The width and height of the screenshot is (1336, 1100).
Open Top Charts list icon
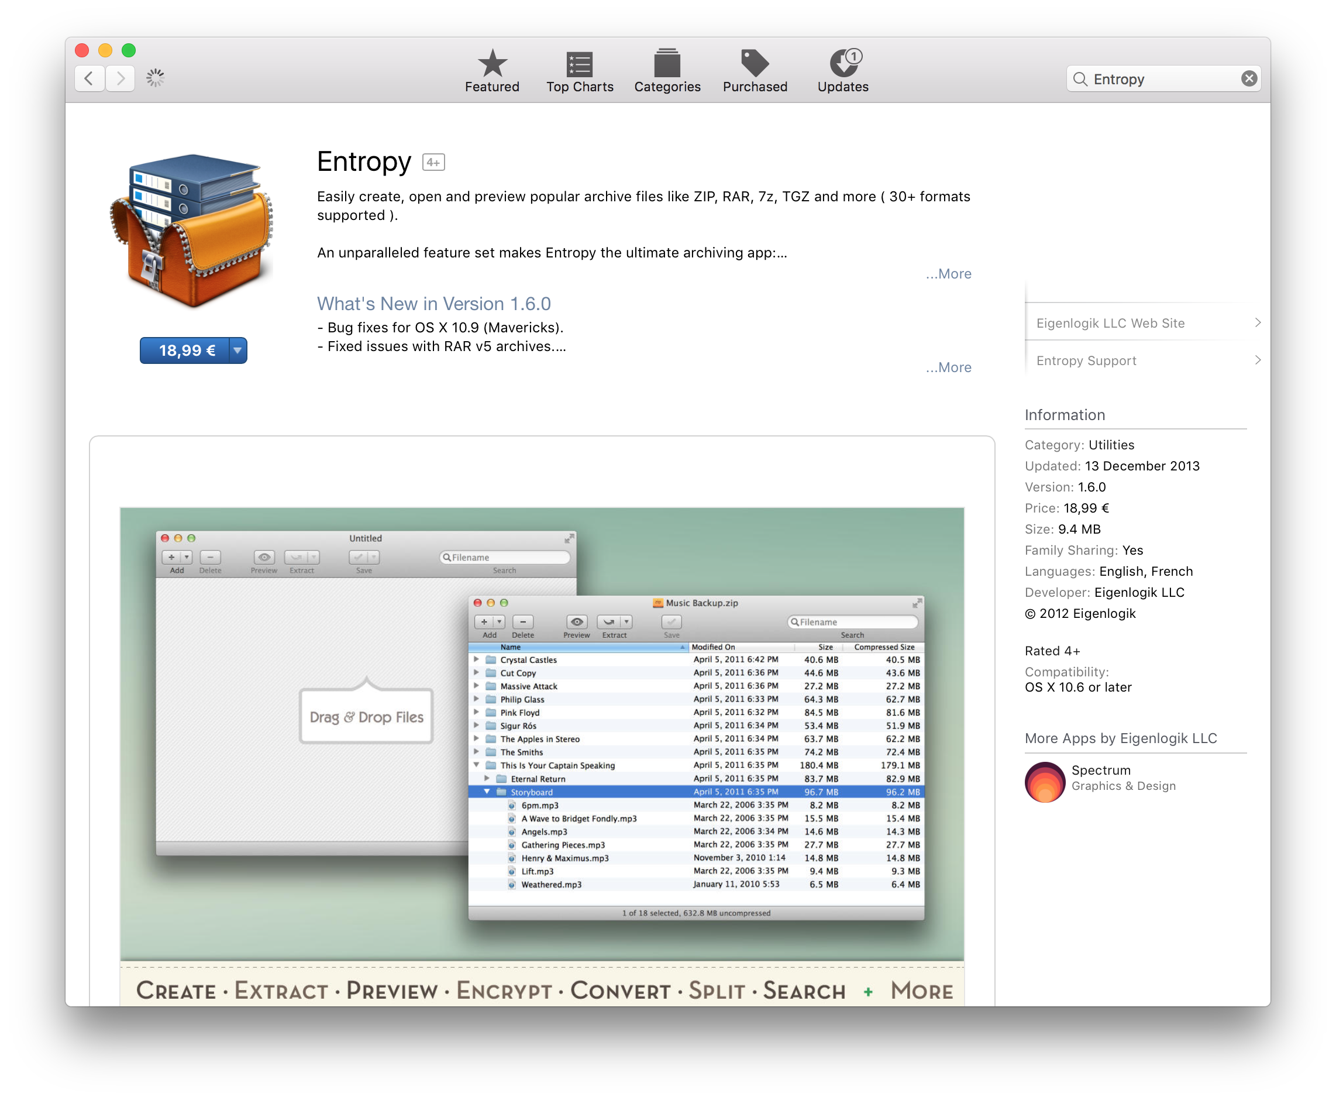[579, 64]
